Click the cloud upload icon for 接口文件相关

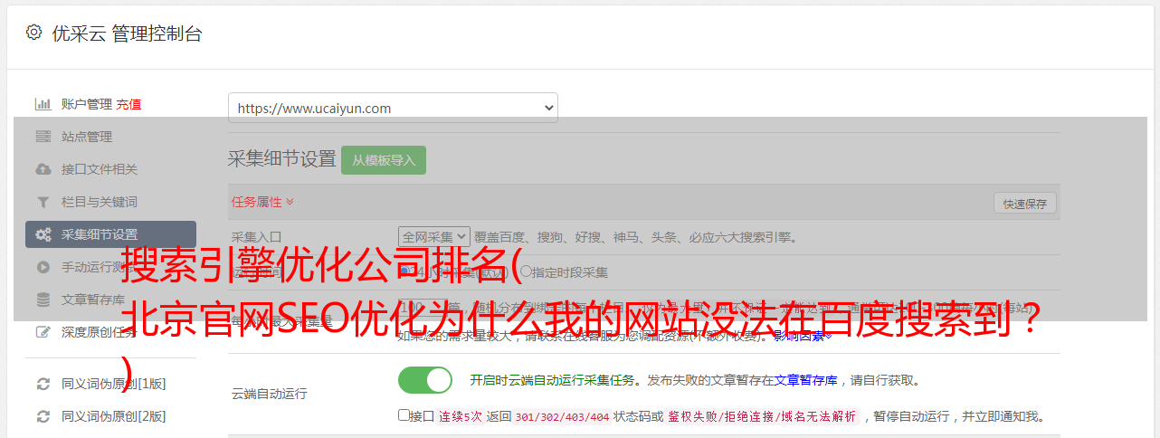pos(43,169)
